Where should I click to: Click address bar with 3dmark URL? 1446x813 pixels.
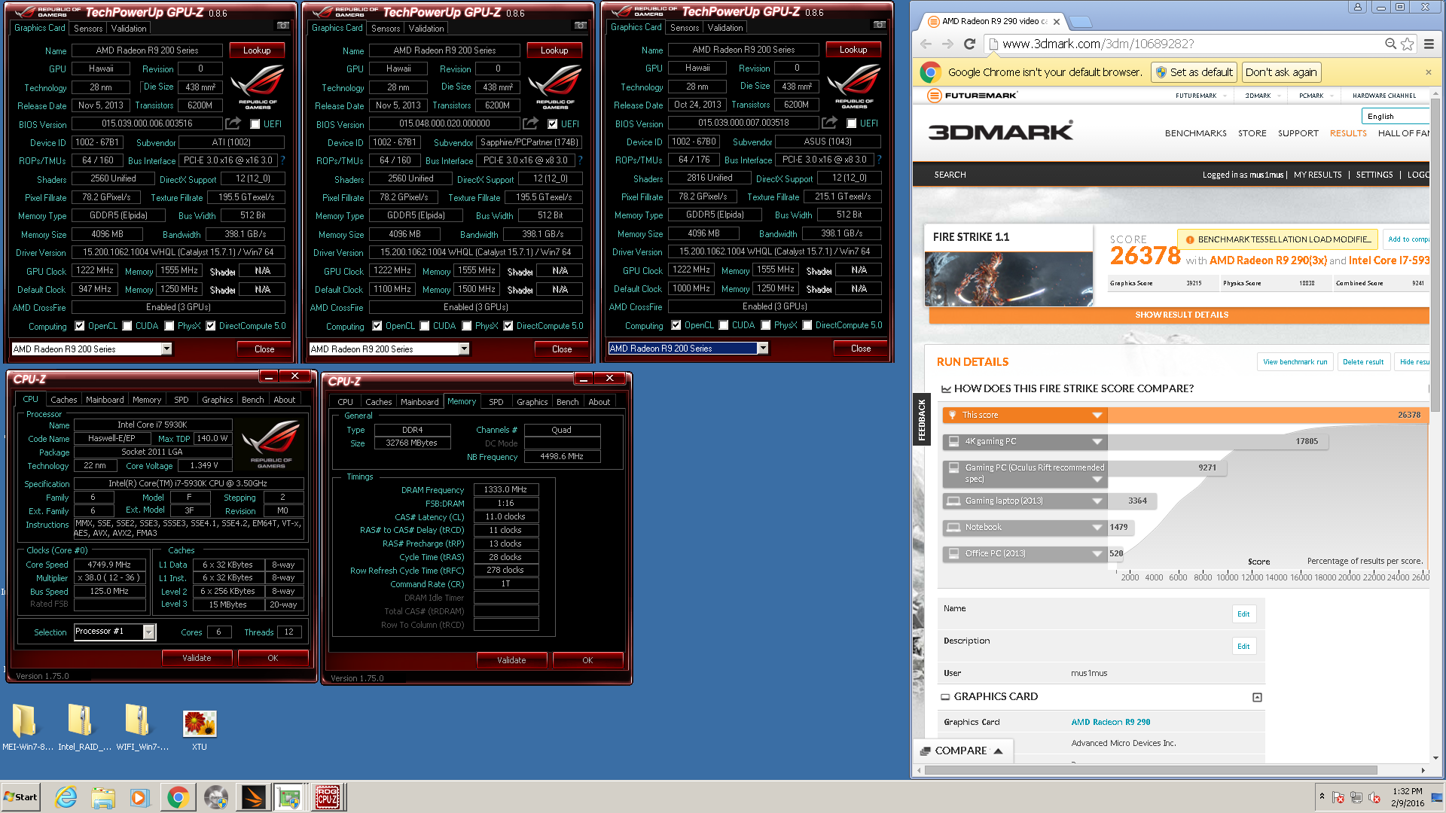[x=1182, y=44]
